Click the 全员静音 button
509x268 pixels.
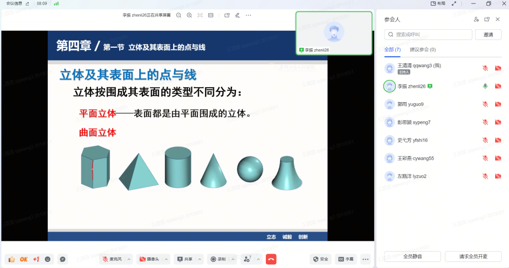coord(412,256)
